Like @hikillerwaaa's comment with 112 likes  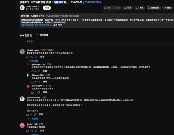(28, 57)
